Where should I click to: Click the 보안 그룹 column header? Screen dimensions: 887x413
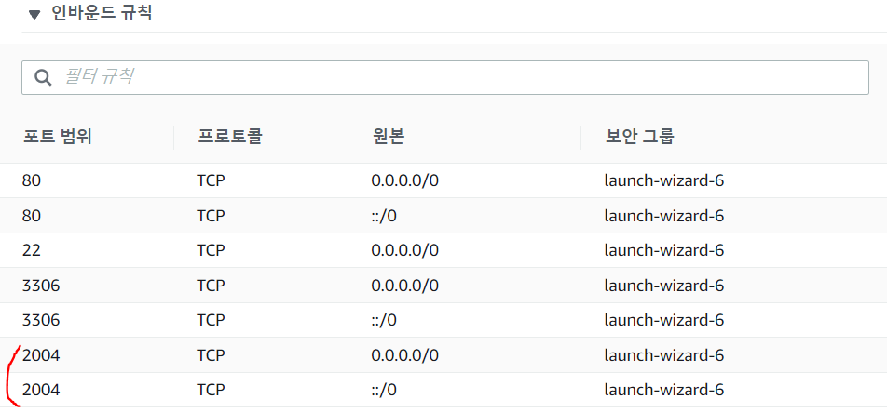point(639,138)
